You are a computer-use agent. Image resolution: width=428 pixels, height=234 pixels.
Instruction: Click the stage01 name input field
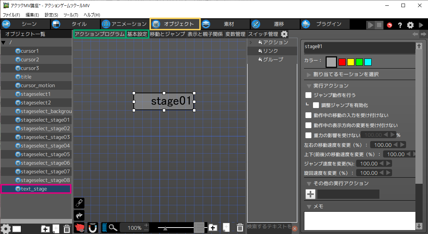click(x=359, y=47)
